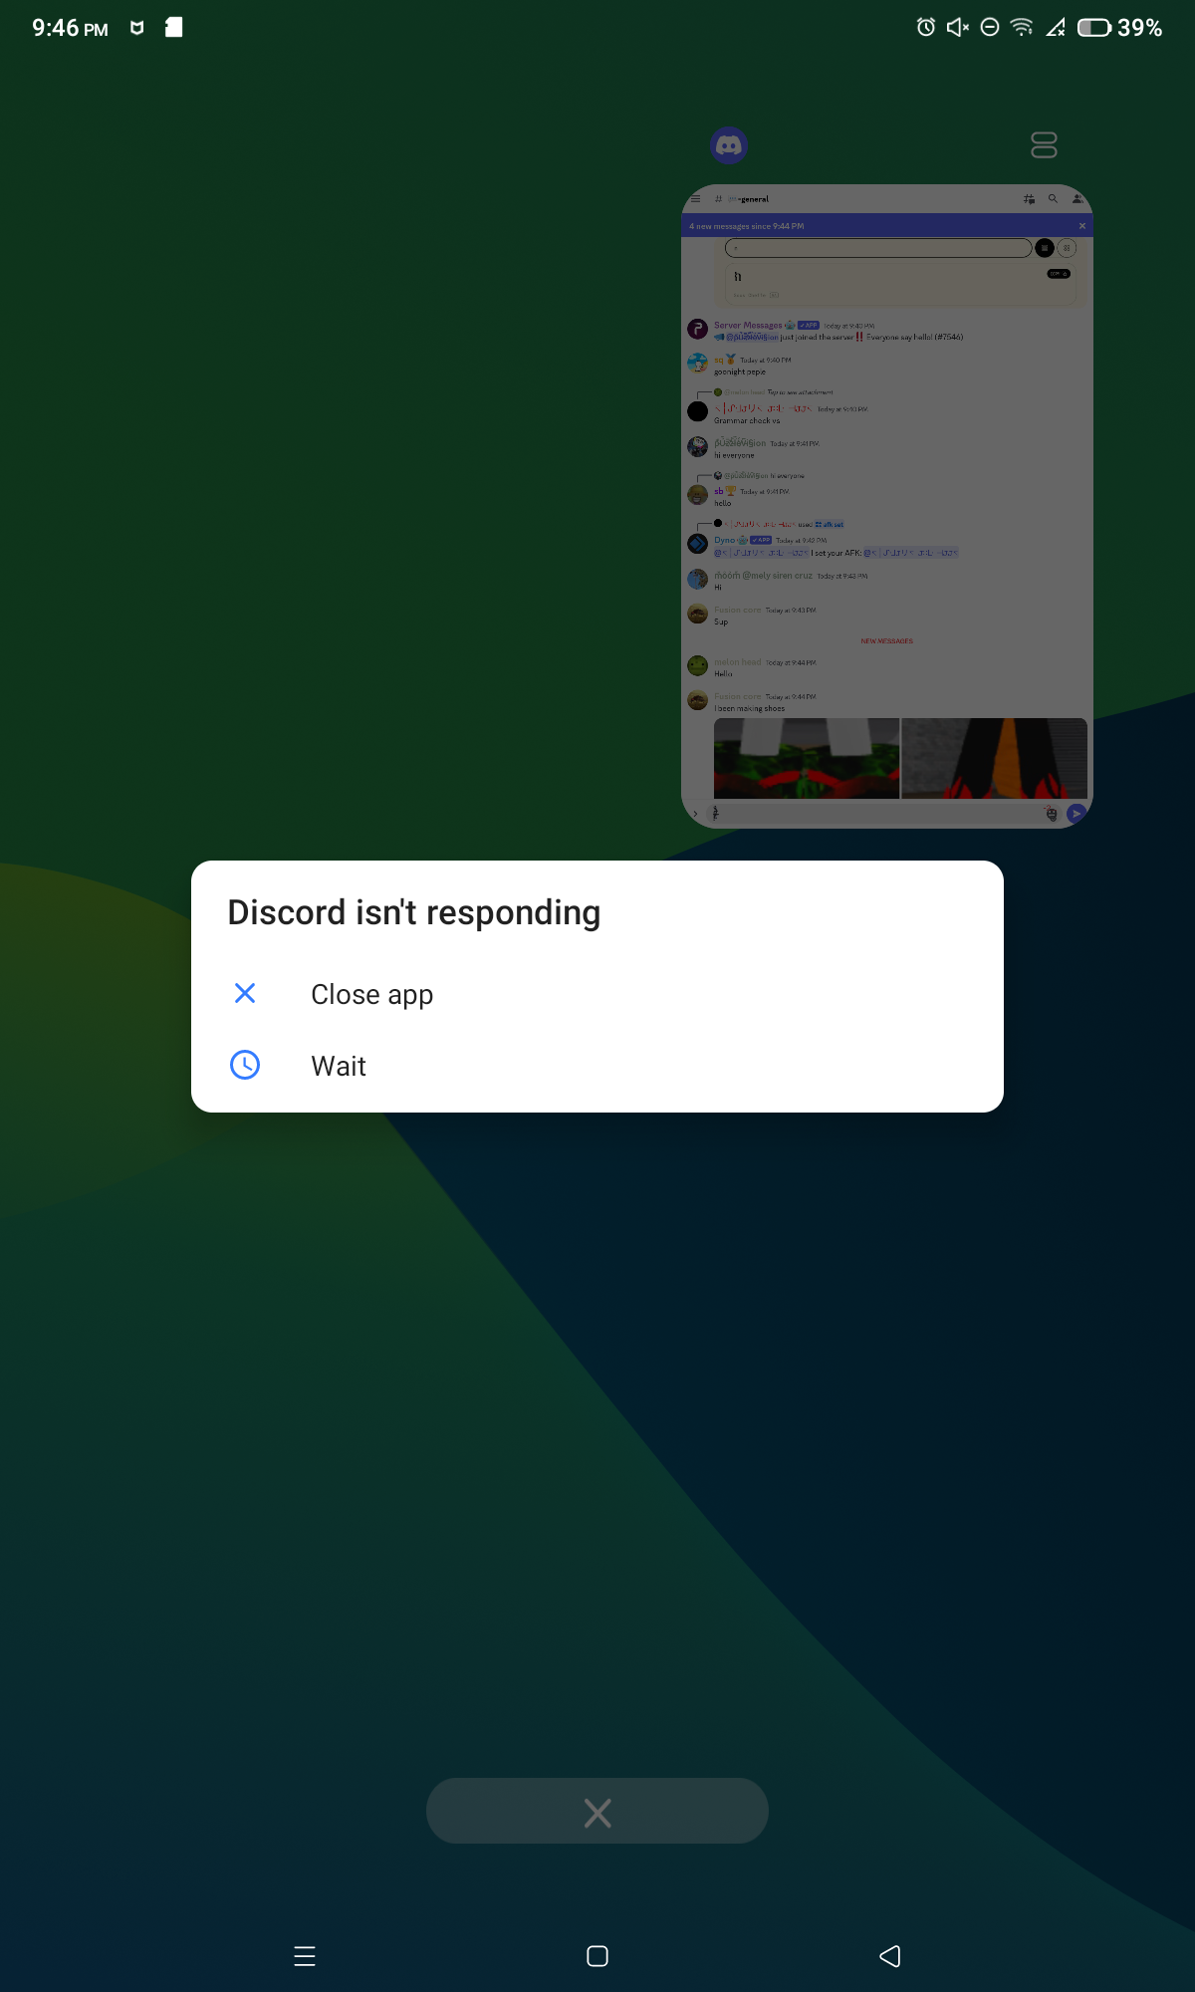Tap the "I been making shoes" message
The image size is (1195, 1992).
(x=749, y=708)
